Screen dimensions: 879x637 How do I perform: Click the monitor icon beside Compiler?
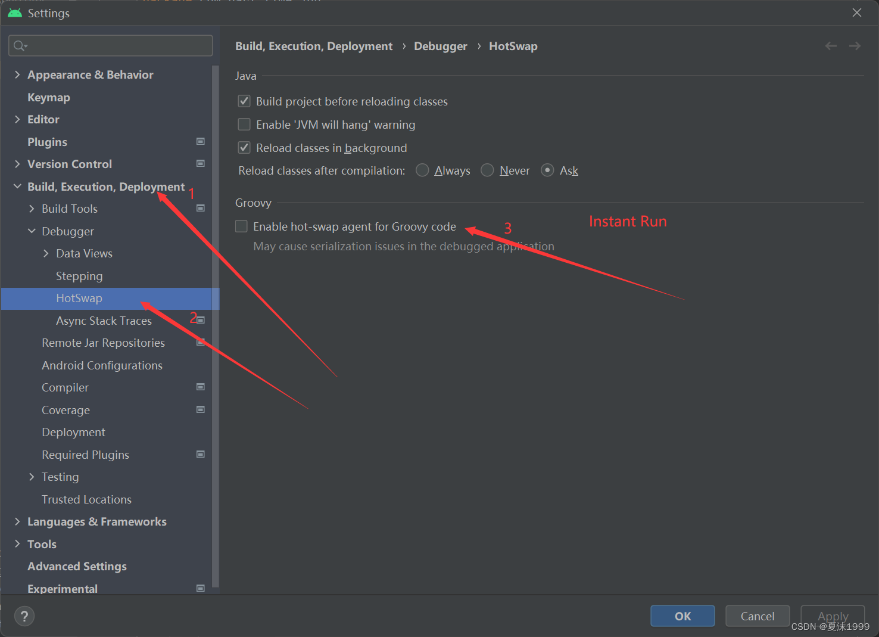pos(201,387)
